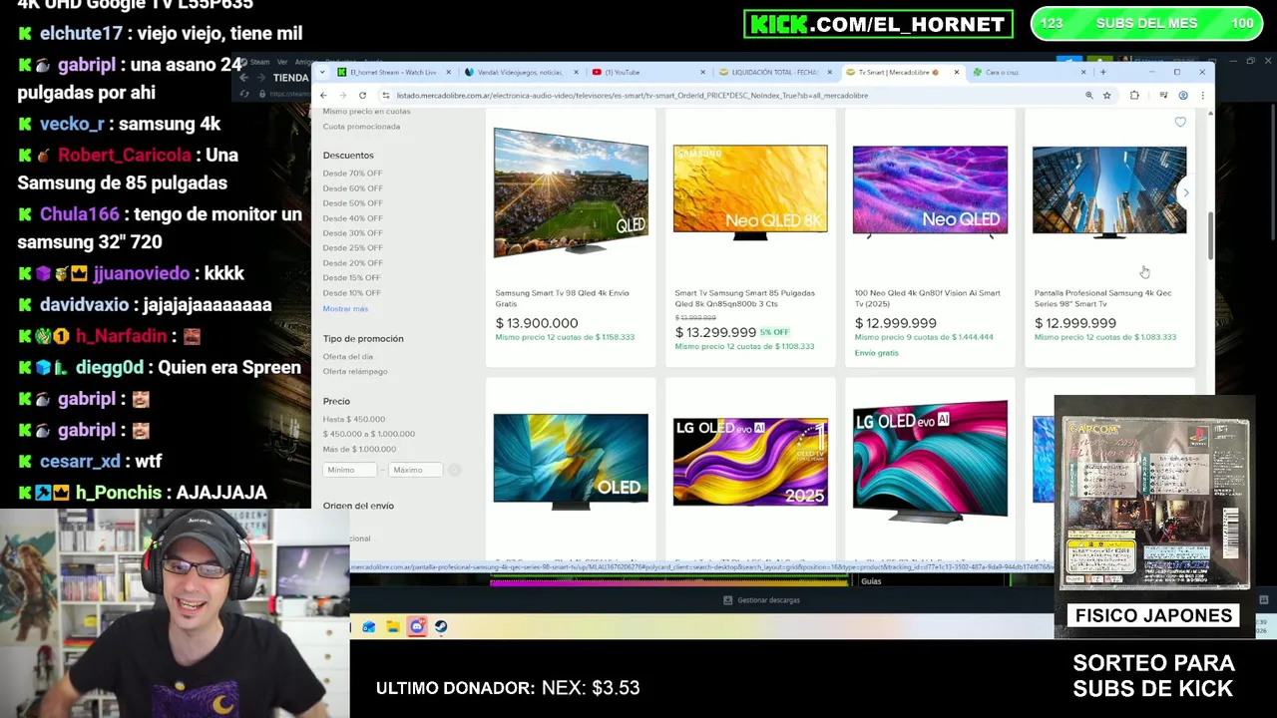The width and height of the screenshot is (1277, 718).
Task: Open Chrome media controls icon
Action: (x=1164, y=96)
